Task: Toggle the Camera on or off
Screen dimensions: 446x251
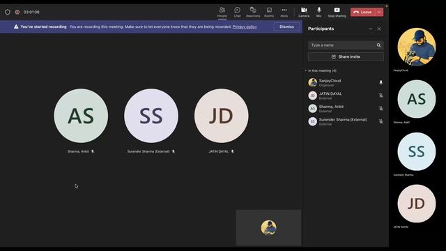Action: pyautogui.click(x=304, y=13)
